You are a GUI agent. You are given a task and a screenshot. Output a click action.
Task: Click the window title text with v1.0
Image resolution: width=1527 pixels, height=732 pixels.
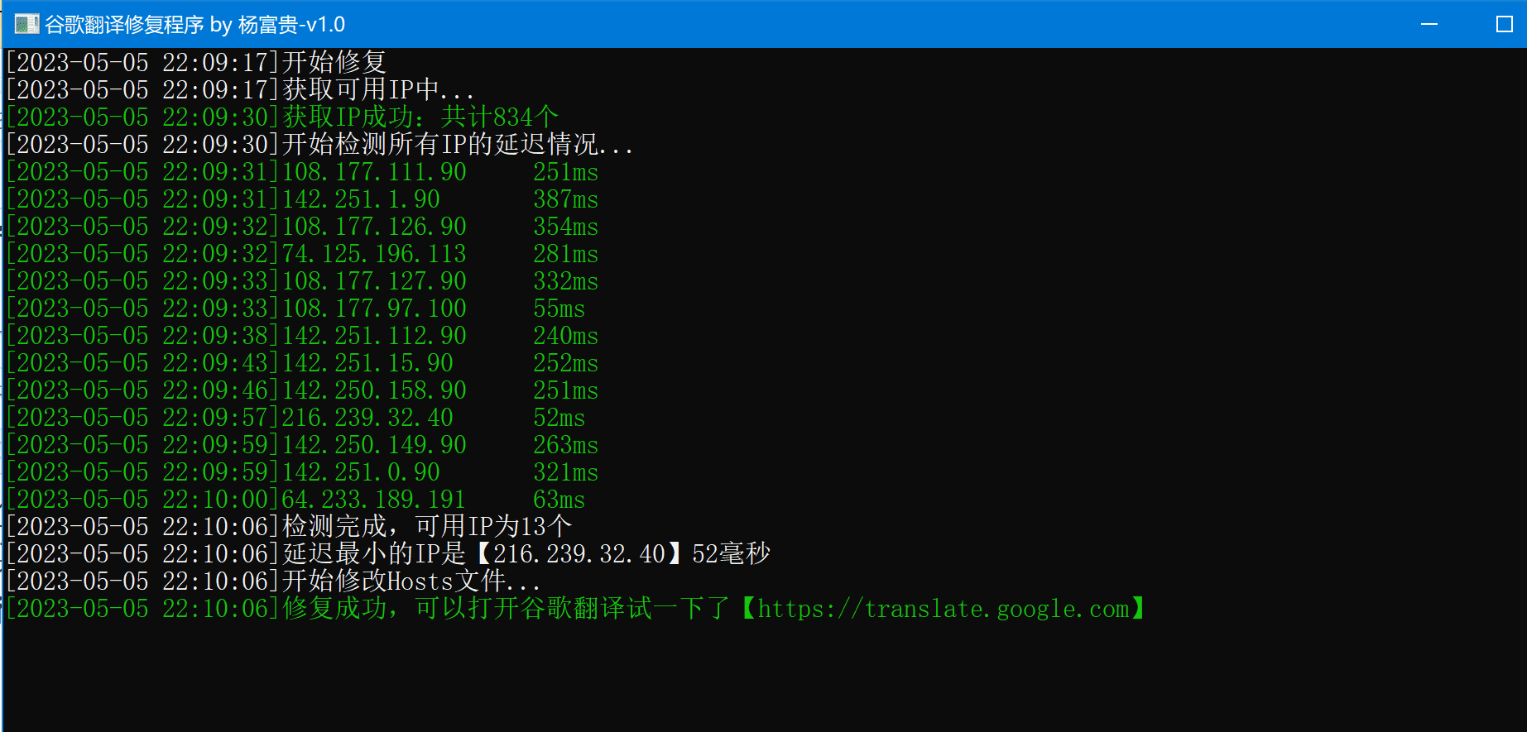tap(194, 25)
